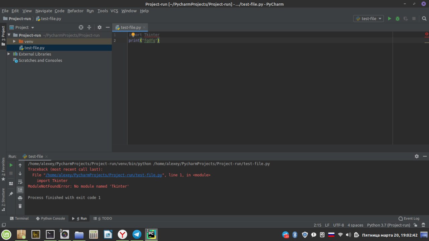Click the editor vertical scrollbar strip marker
Image resolution: width=429 pixels, height=241 pixels.
click(427, 42)
